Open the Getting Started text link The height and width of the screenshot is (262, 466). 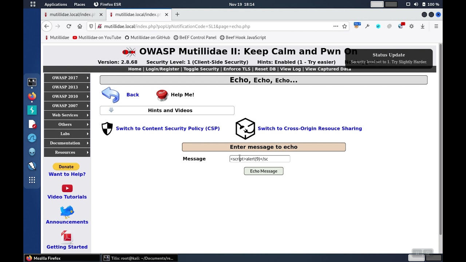(x=67, y=247)
